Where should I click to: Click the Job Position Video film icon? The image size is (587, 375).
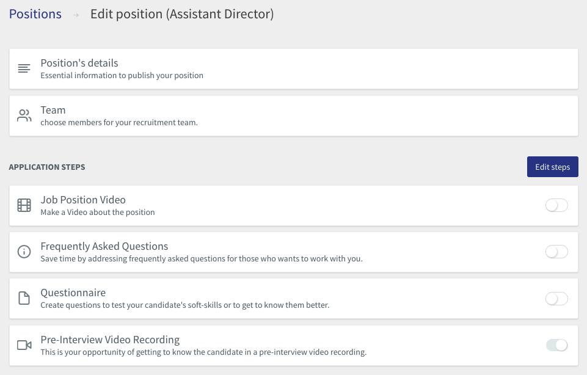[x=24, y=205]
